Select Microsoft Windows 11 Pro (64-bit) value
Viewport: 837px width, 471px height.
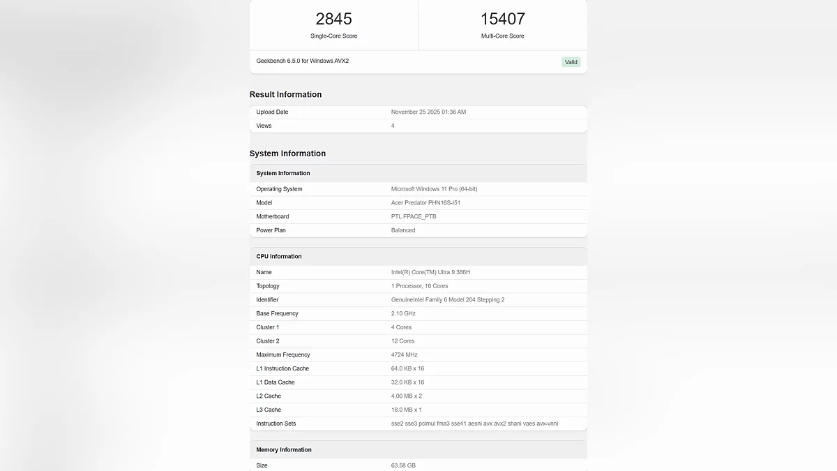tap(435, 189)
